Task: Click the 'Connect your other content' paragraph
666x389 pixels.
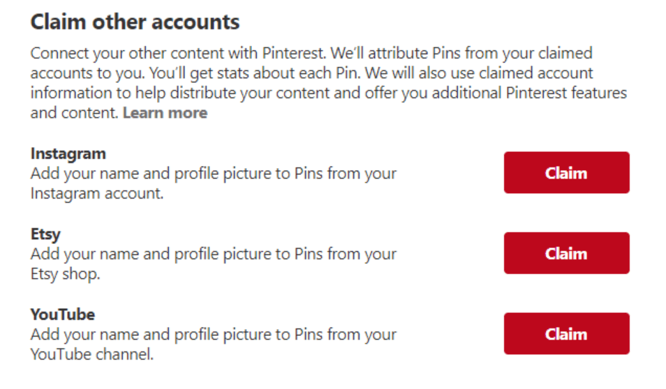Action: click(328, 83)
